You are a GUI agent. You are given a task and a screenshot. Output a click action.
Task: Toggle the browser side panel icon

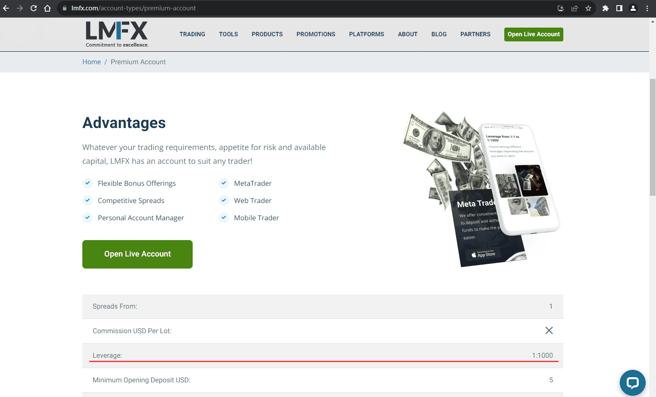click(619, 8)
